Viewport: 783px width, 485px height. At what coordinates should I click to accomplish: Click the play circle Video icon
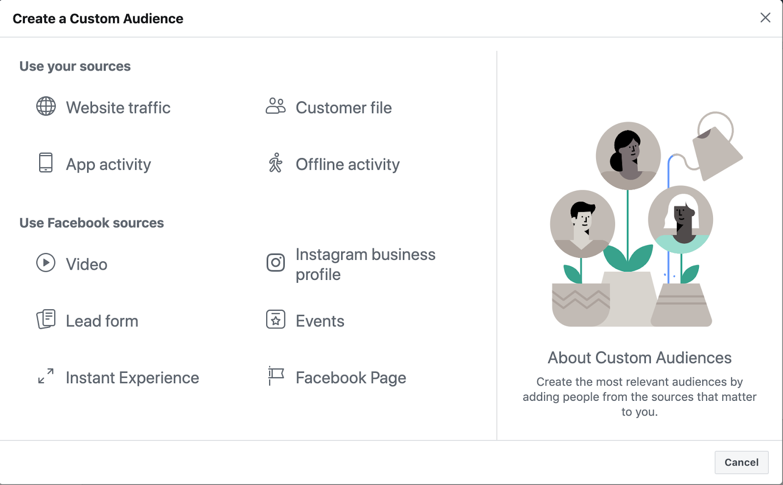coord(46,263)
